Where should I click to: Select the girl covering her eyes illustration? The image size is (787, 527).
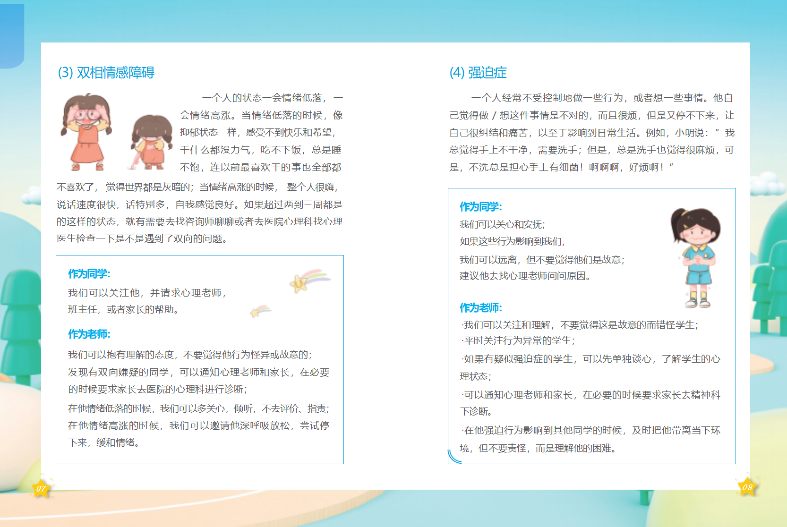pos(87,132)
